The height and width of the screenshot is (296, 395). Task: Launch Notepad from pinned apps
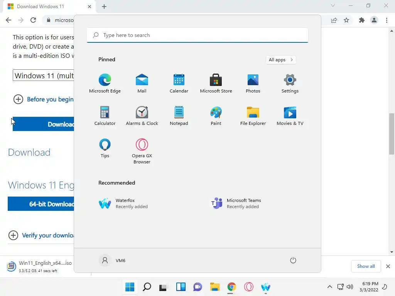point(179,116)
